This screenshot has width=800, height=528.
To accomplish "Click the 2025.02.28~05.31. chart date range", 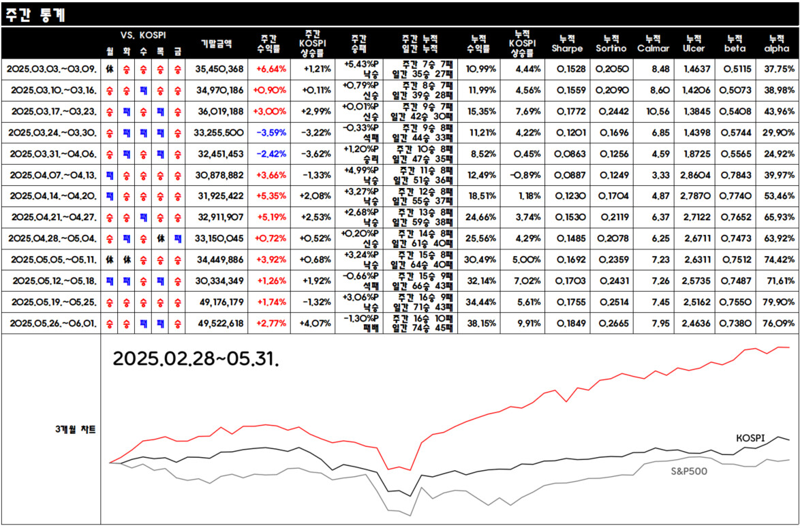I will coord(196,358).
